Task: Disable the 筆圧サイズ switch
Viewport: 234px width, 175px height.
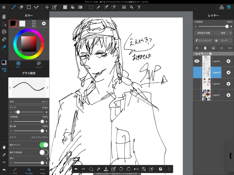Action: coord(44,145)
